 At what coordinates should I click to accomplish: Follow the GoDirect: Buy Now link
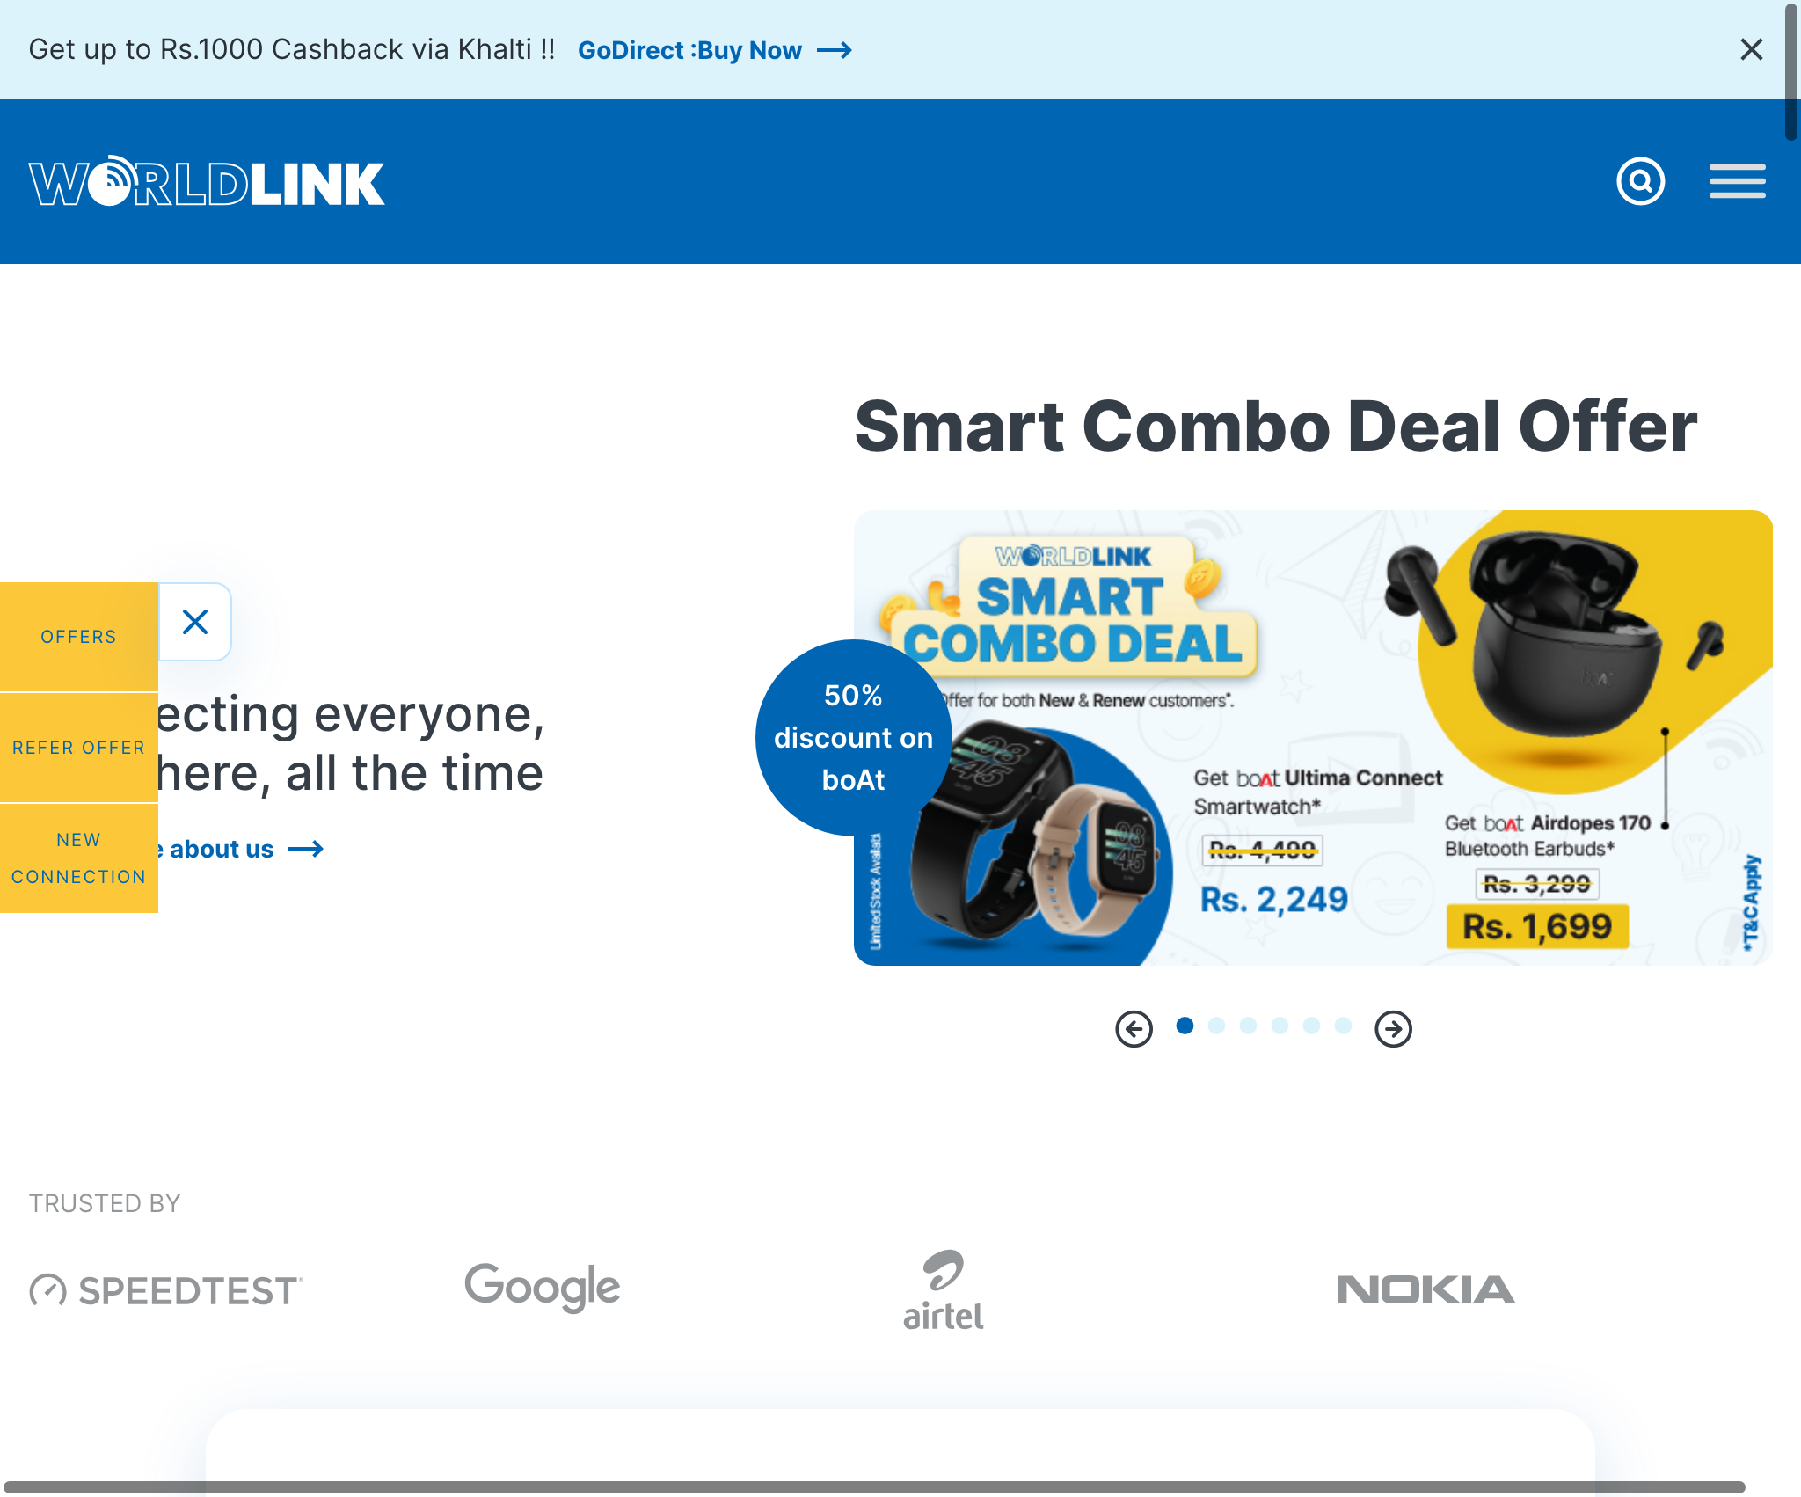coord(714,50)
